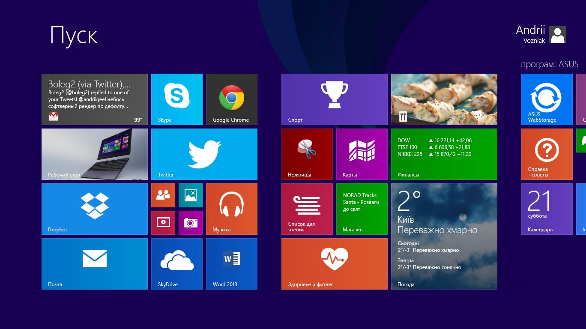Open Gmail notification tile from Boleg2
586x329 pixels.
point(95,99)
